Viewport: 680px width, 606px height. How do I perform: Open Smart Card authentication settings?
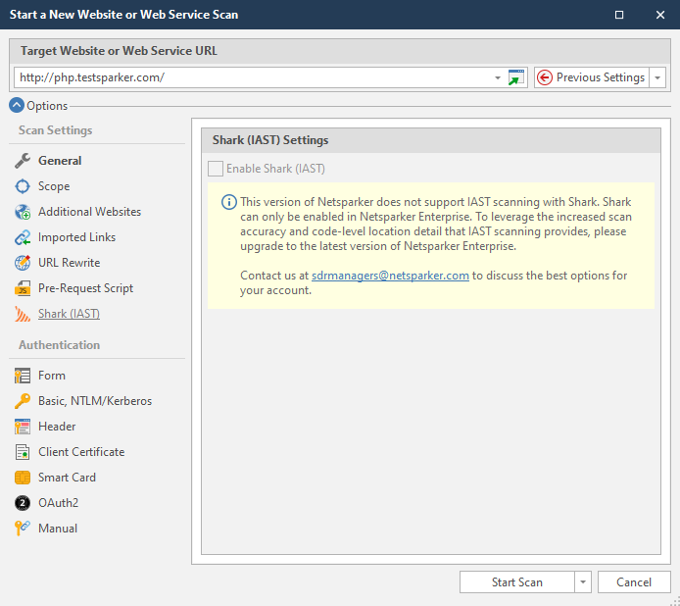67,478
